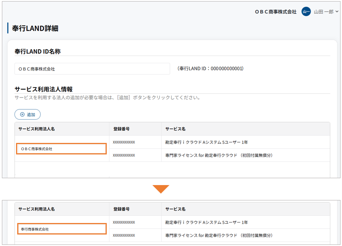The image size is (342, 246).
Task: Click the 奉行LAND ID名称 section heading
Action: click(37, 52)
